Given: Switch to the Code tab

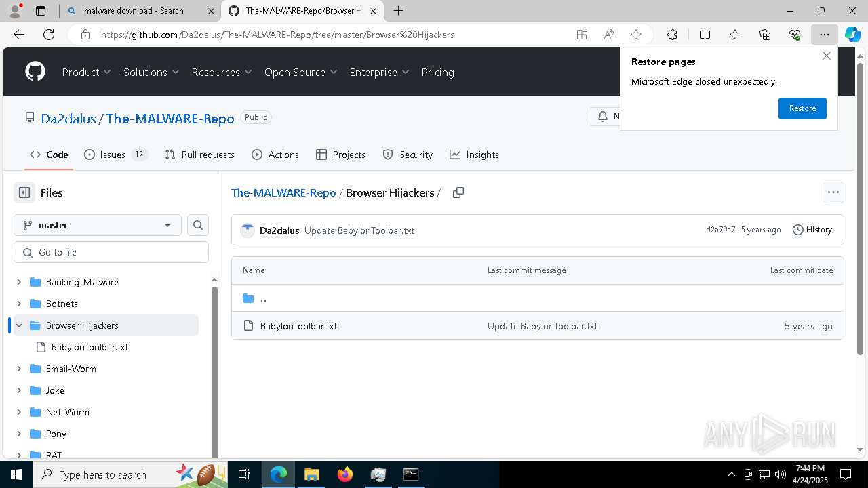Looking at the screenshot, I should [49, 155].
